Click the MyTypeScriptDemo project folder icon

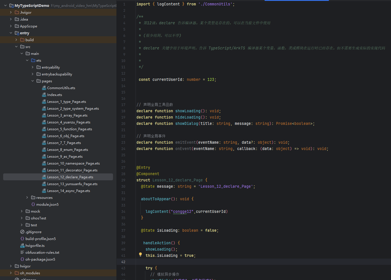pos(11,6)
